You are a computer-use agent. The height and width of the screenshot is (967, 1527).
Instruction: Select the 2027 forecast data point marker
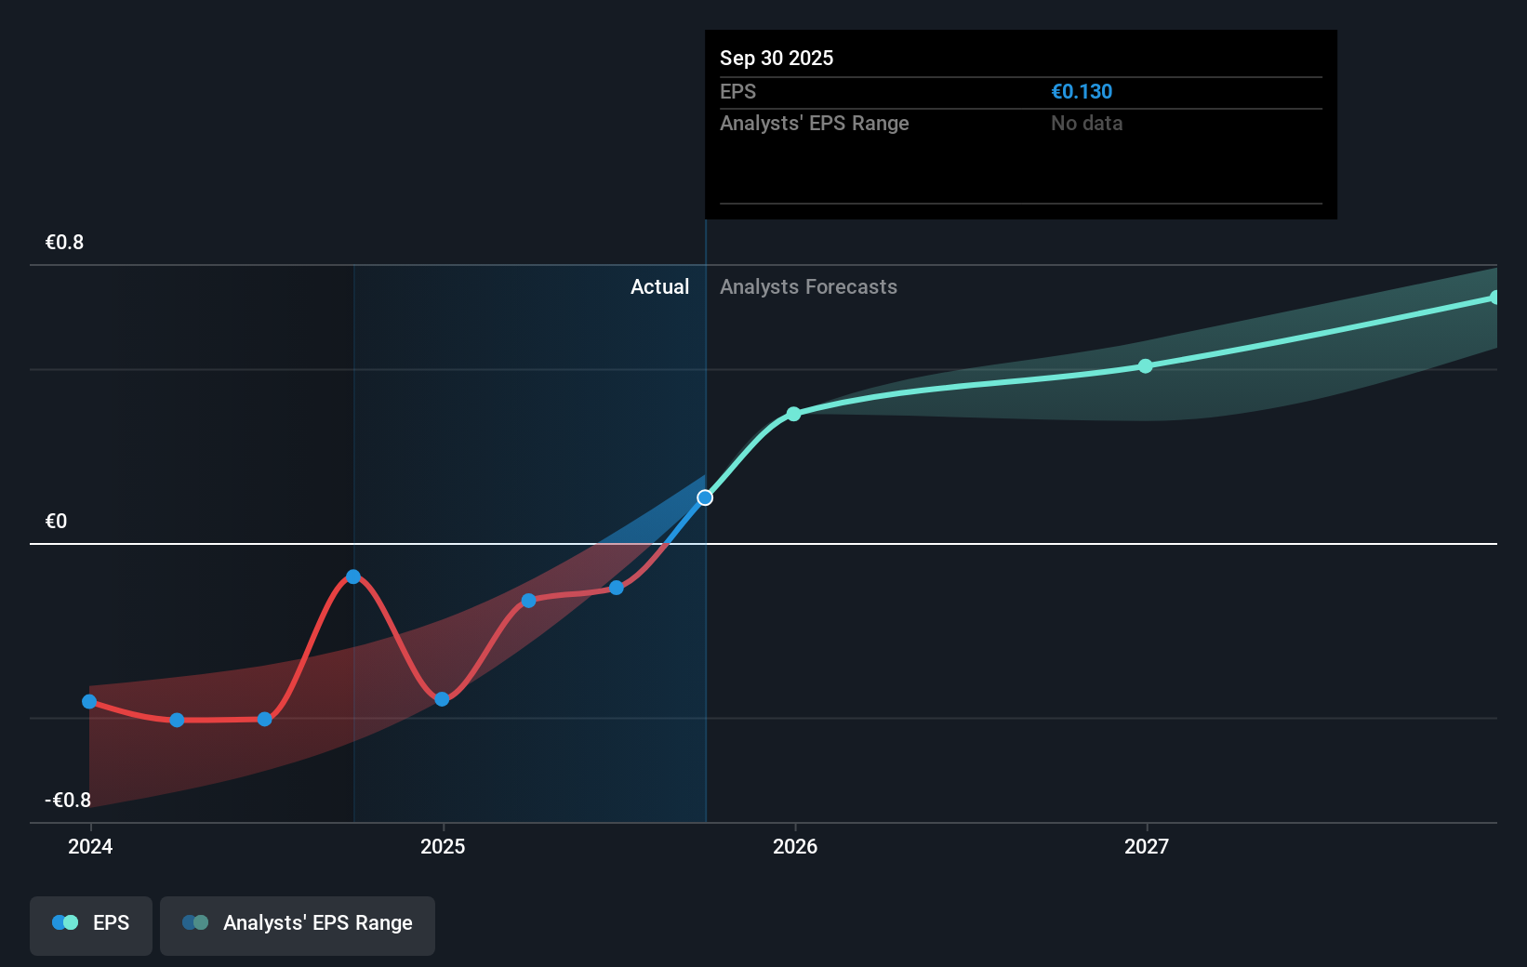point(1146,366)
